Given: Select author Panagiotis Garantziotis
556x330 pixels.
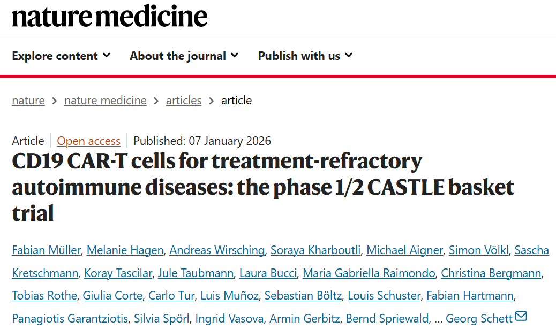Looking at the screenshot, I should tap(70, 318).
